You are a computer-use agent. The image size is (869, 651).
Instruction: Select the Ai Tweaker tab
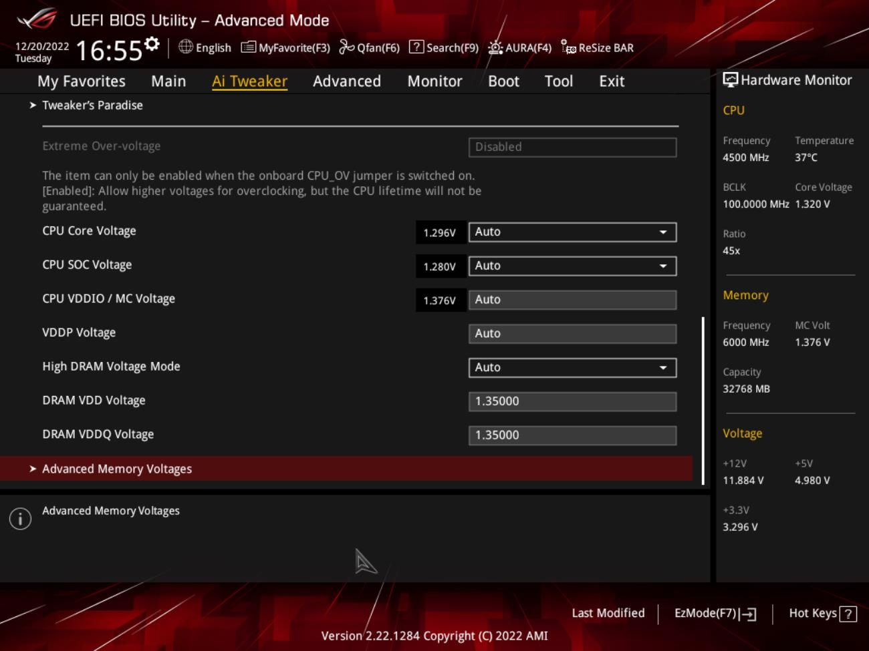pos(249,81)
